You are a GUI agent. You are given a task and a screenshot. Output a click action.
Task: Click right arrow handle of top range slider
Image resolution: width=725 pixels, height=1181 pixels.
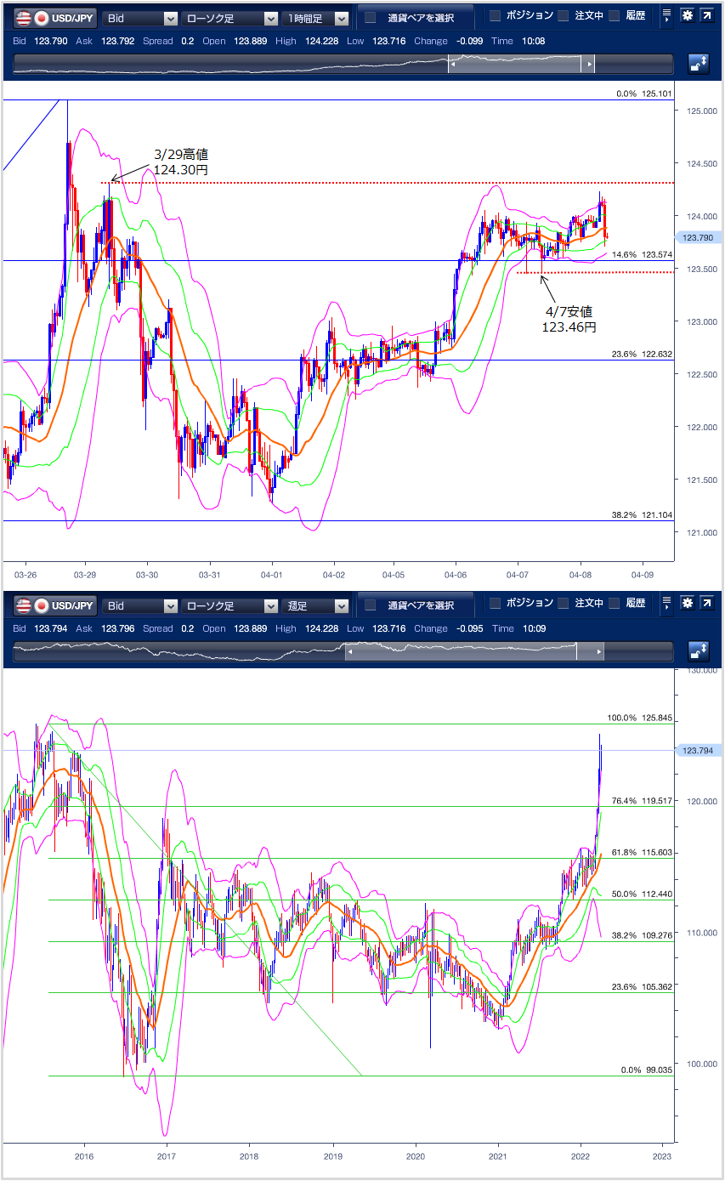(x=588, y=65)
